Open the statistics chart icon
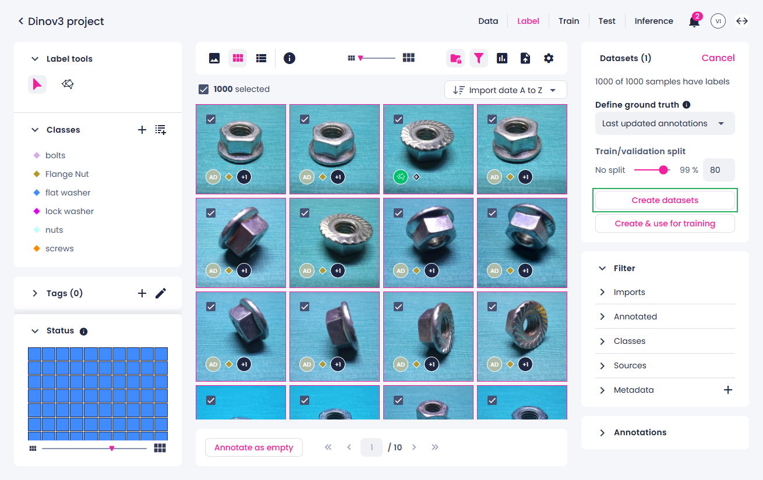 point(502,58)
